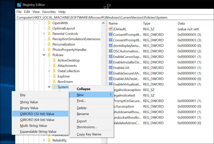Select Export in the context menu
Image resolution: width=214 pixels, height=144 pixels.
[91, 121]
